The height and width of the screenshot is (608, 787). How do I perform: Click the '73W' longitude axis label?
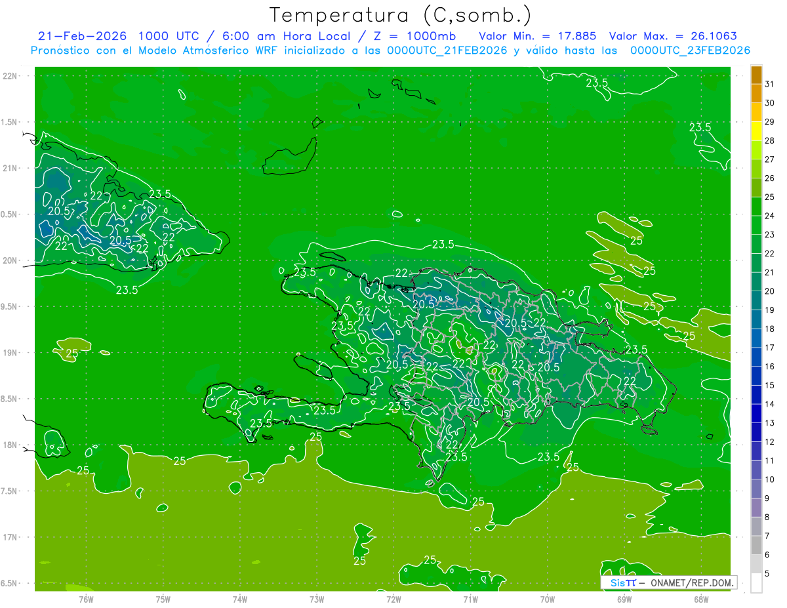click(x=317, y=599)
